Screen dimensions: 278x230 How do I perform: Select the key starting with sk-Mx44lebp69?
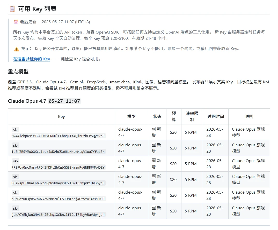(58, 133)
